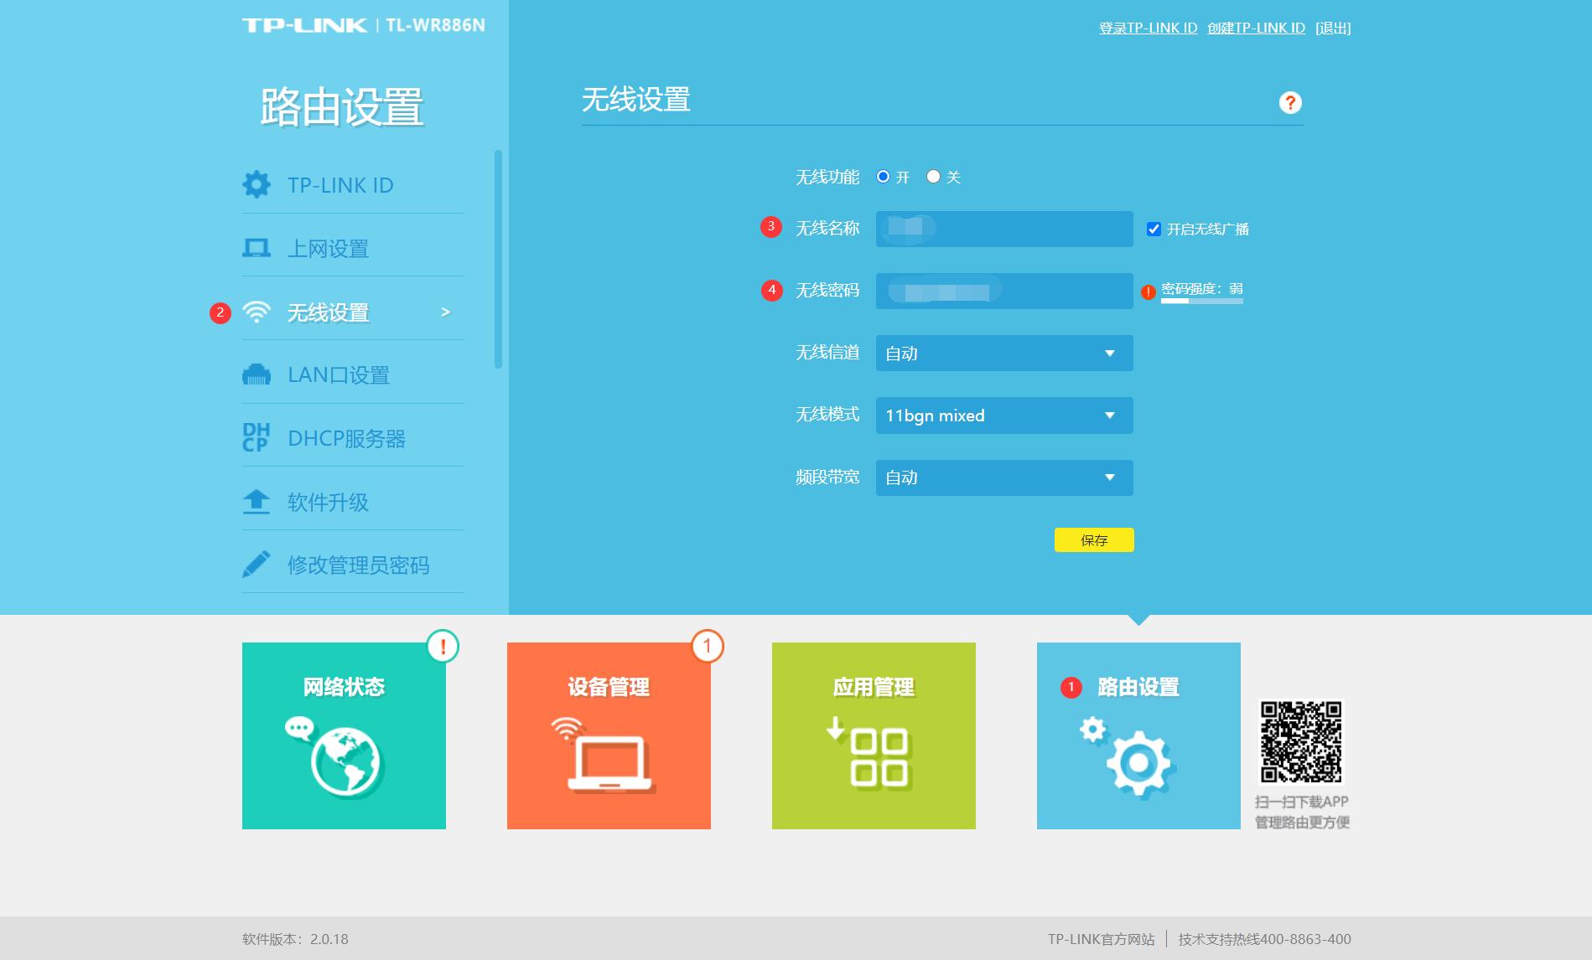Click the 上网设置 laptop icon
Viewport: 1592px width, 960px height.
256,248
